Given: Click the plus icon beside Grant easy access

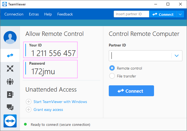Looking at the screenshot, I should pos(29,110).
